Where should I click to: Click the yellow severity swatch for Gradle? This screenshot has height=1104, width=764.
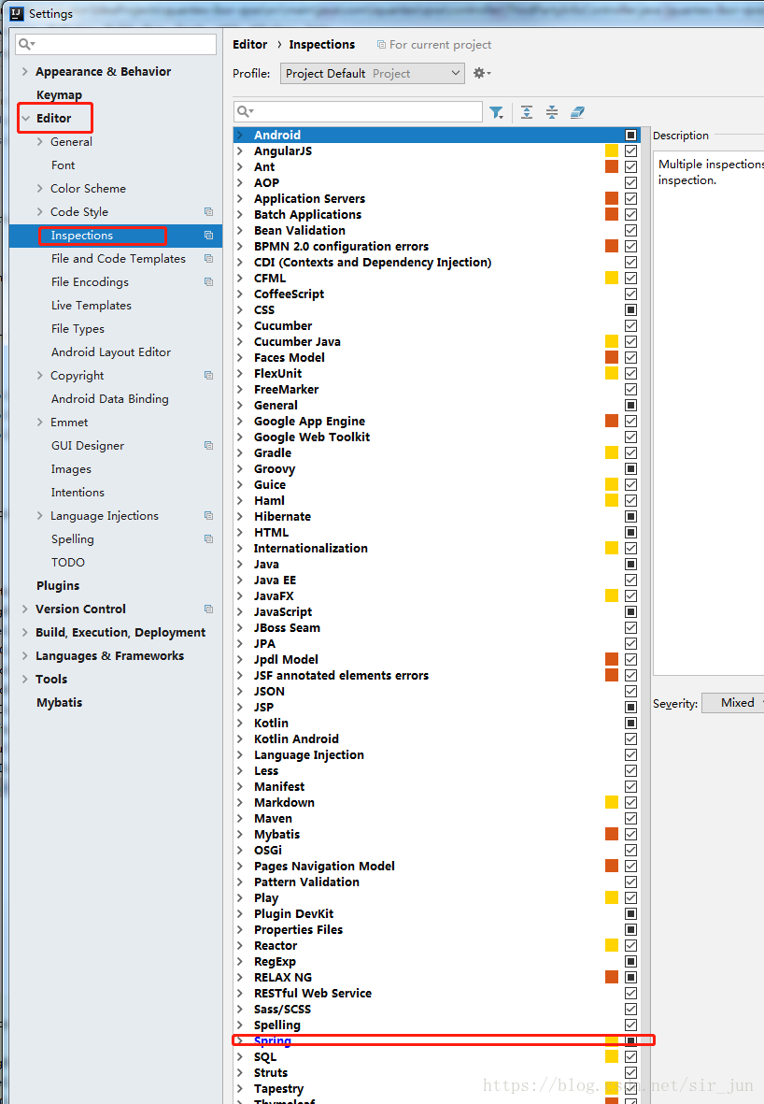[612, 452]
